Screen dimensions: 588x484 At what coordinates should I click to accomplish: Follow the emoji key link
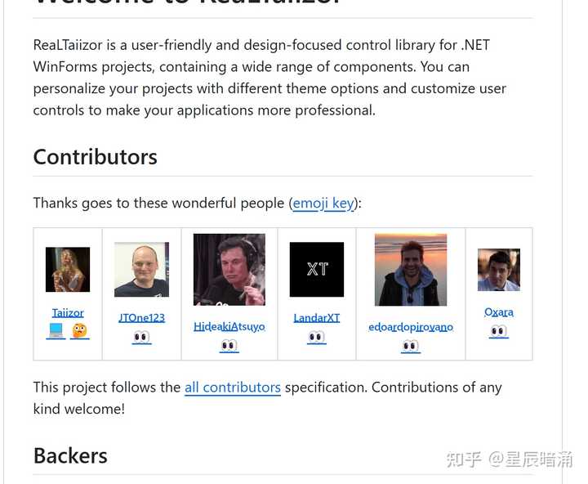[x=323, y=203]
